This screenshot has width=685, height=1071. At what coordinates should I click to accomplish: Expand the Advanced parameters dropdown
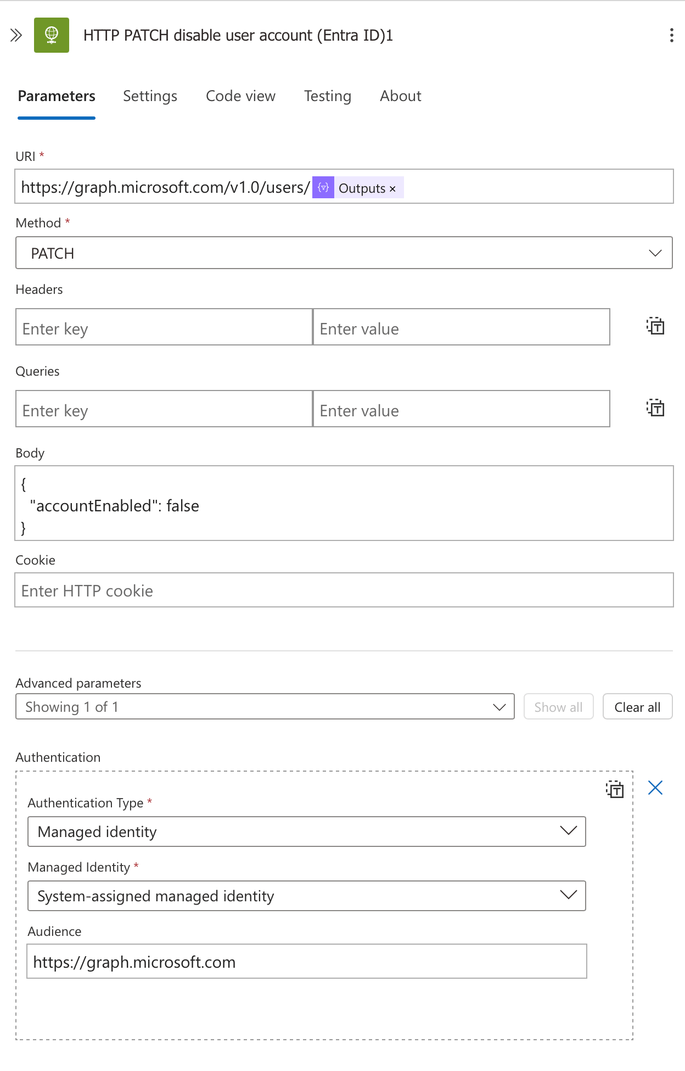coord(265,706)
